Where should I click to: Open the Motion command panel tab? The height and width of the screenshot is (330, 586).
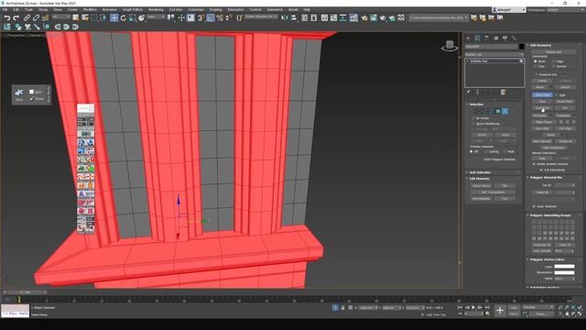496,38
